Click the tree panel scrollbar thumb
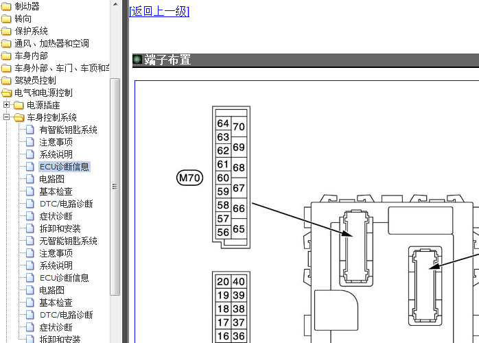The height and width of the screenshot is (343, 479). coord(115,187)
